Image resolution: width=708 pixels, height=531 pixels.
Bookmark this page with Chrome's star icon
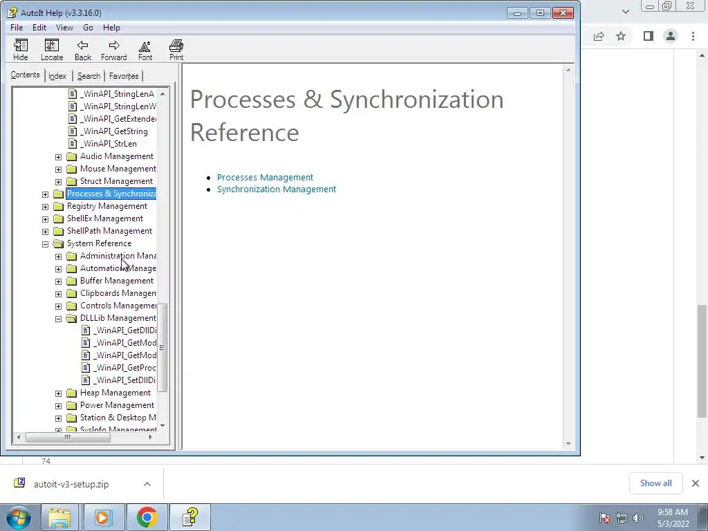(x=621, y=36)
